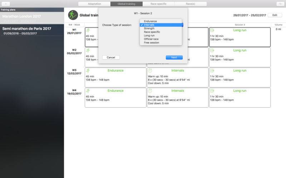This screenshot has width=286, height=178.
Task: Click the W3 Long run icon
Action: click(212, 70)
